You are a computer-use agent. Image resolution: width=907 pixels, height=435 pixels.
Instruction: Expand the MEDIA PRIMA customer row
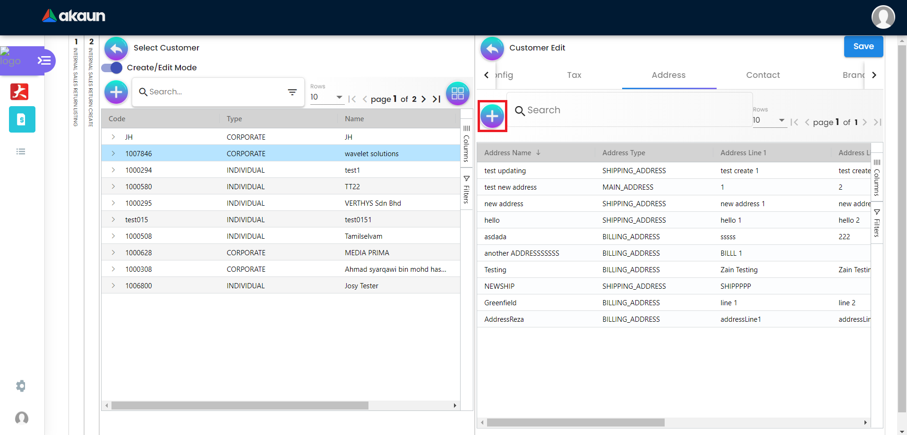point(113,253)
